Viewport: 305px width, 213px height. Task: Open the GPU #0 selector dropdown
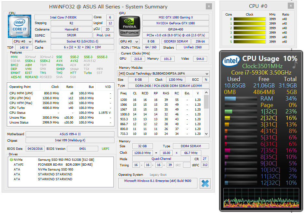coord(129,41)
